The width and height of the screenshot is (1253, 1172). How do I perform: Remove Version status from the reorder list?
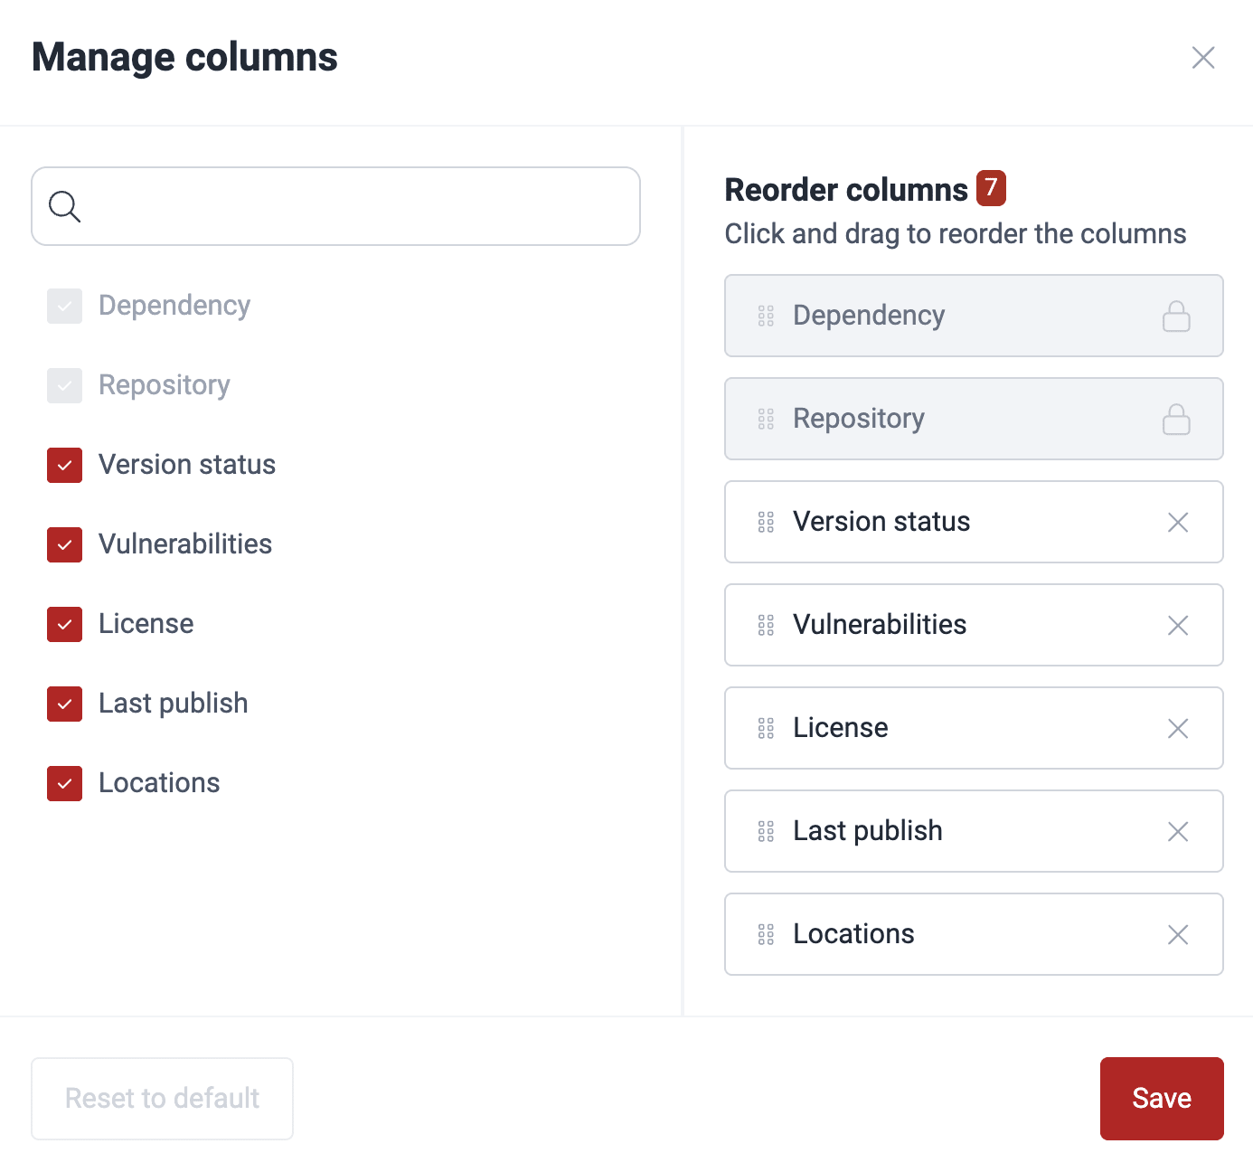[x=1177, y=522]
